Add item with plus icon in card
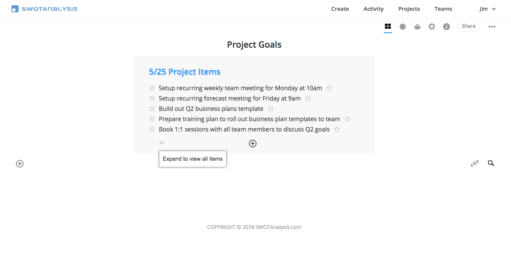This screenshot has height=278, width=511. [x=253, y=144]
